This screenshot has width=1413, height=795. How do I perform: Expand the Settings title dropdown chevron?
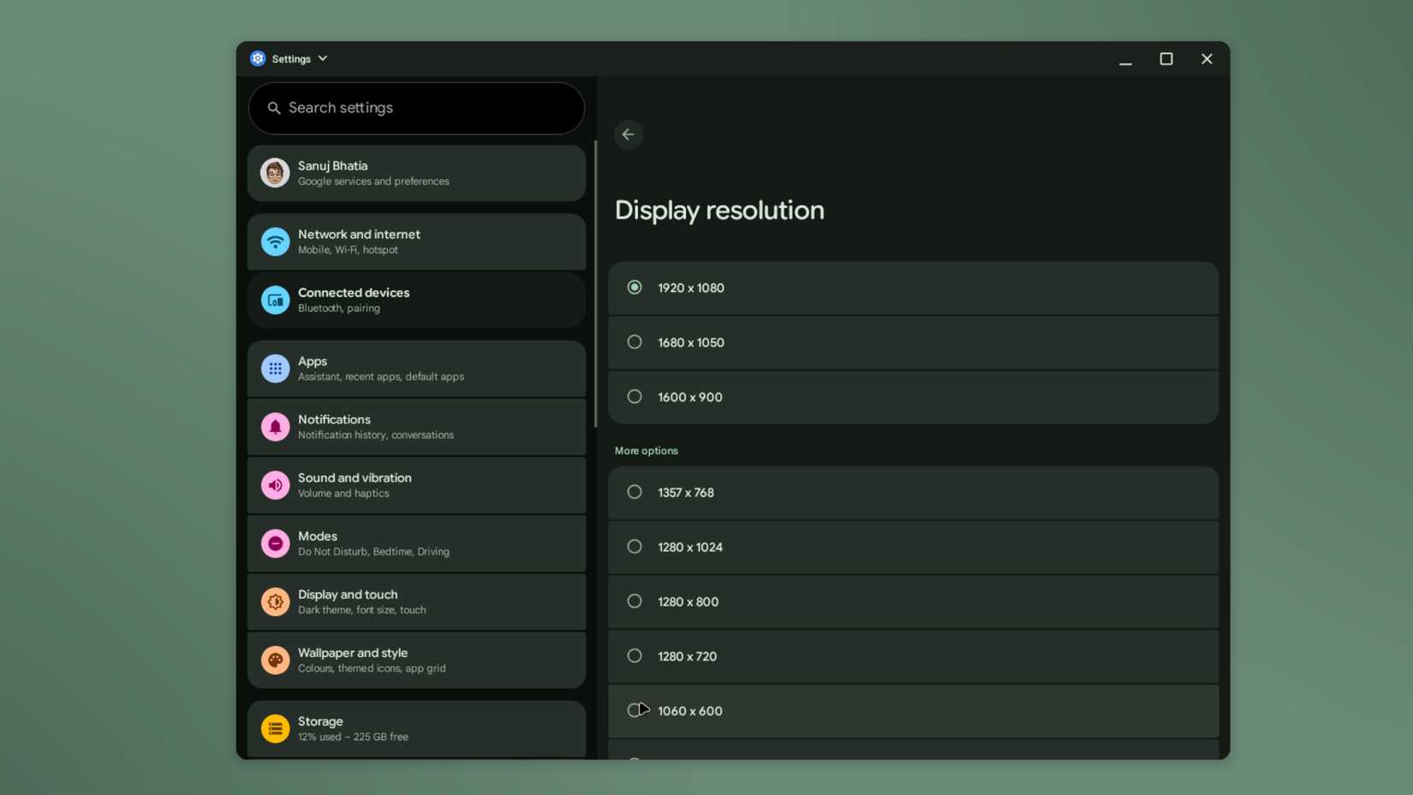(x=322, y=58)
